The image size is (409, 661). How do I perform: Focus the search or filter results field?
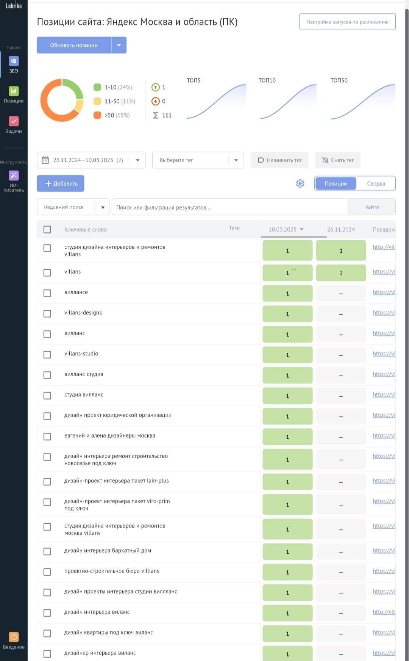[229, 207]
